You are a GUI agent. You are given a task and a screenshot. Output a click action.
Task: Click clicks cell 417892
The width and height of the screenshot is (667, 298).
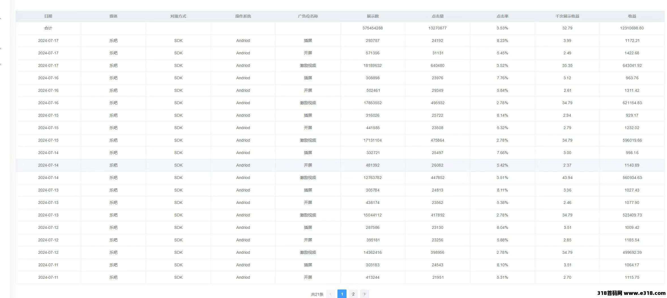click(437, 215)
